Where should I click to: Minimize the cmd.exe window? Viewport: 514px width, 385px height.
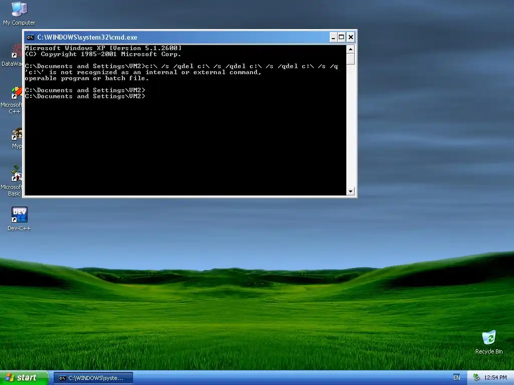point(333,37)
